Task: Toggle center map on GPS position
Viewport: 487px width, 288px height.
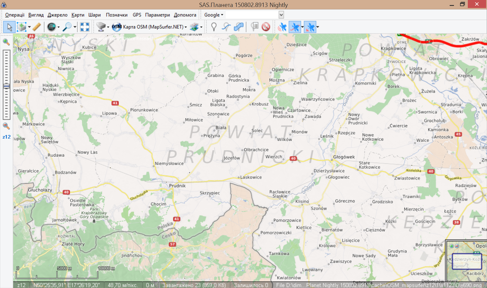Action: click(x=310, y=27)
